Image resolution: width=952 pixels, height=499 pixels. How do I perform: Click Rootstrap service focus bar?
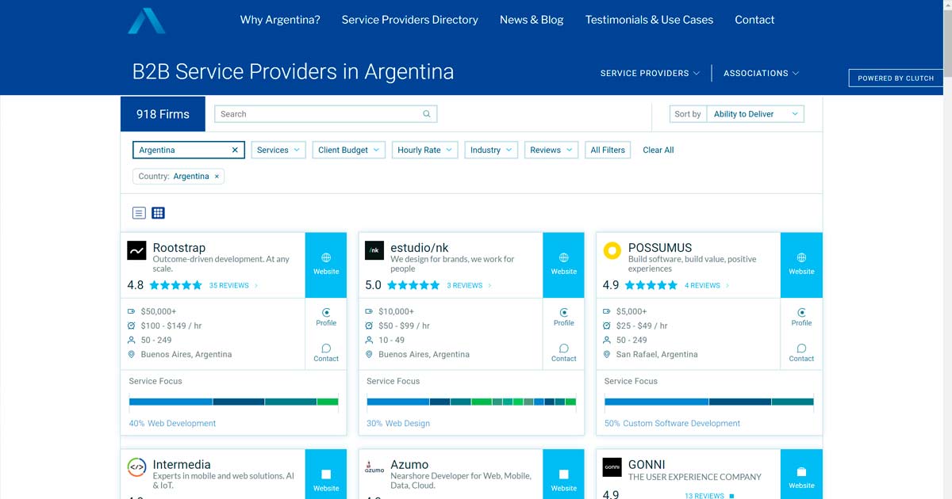tap(234, 402)
